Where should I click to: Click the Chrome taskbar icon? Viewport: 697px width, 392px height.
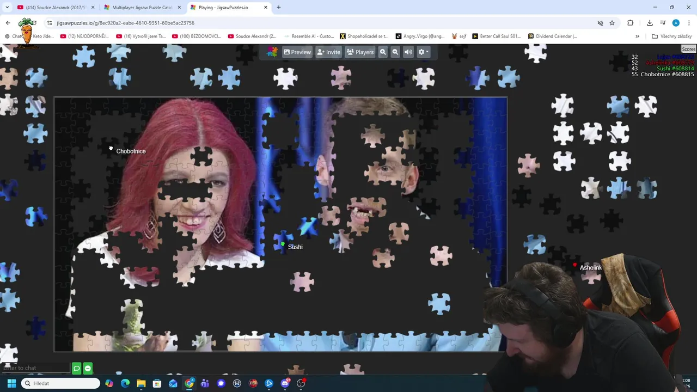coord(189,383)
